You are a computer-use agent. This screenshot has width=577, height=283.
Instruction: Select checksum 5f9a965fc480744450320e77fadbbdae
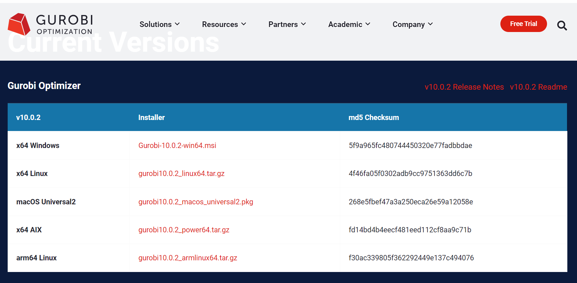[x=410, y=145]
